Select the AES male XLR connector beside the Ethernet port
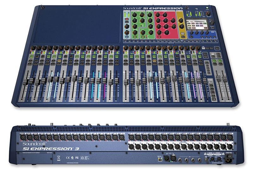The image size is (253, 172). (x=167, y=158)
